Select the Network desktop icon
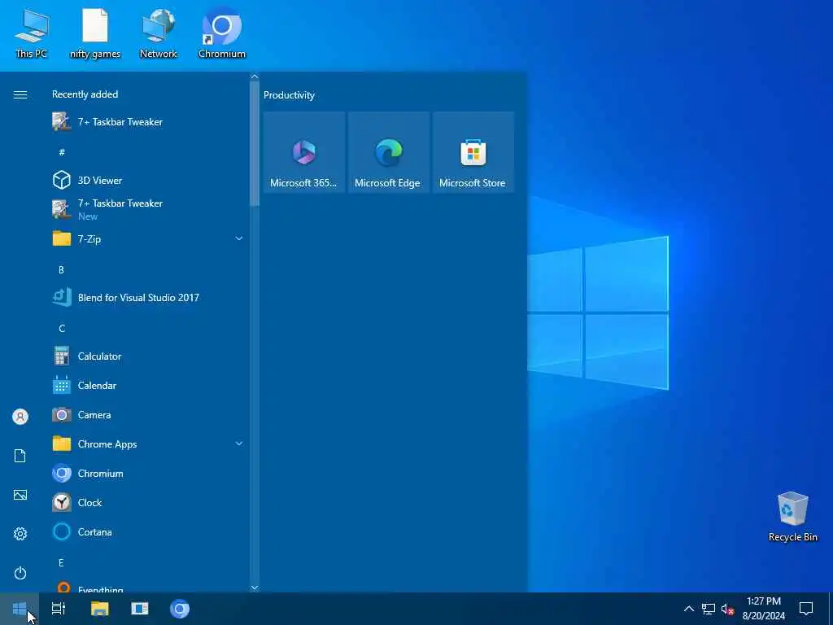 (x=159, y=33)
